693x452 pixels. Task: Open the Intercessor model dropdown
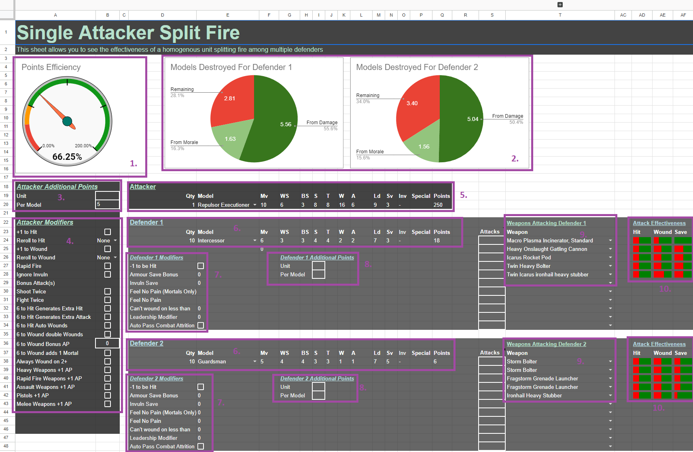[255, 240]
